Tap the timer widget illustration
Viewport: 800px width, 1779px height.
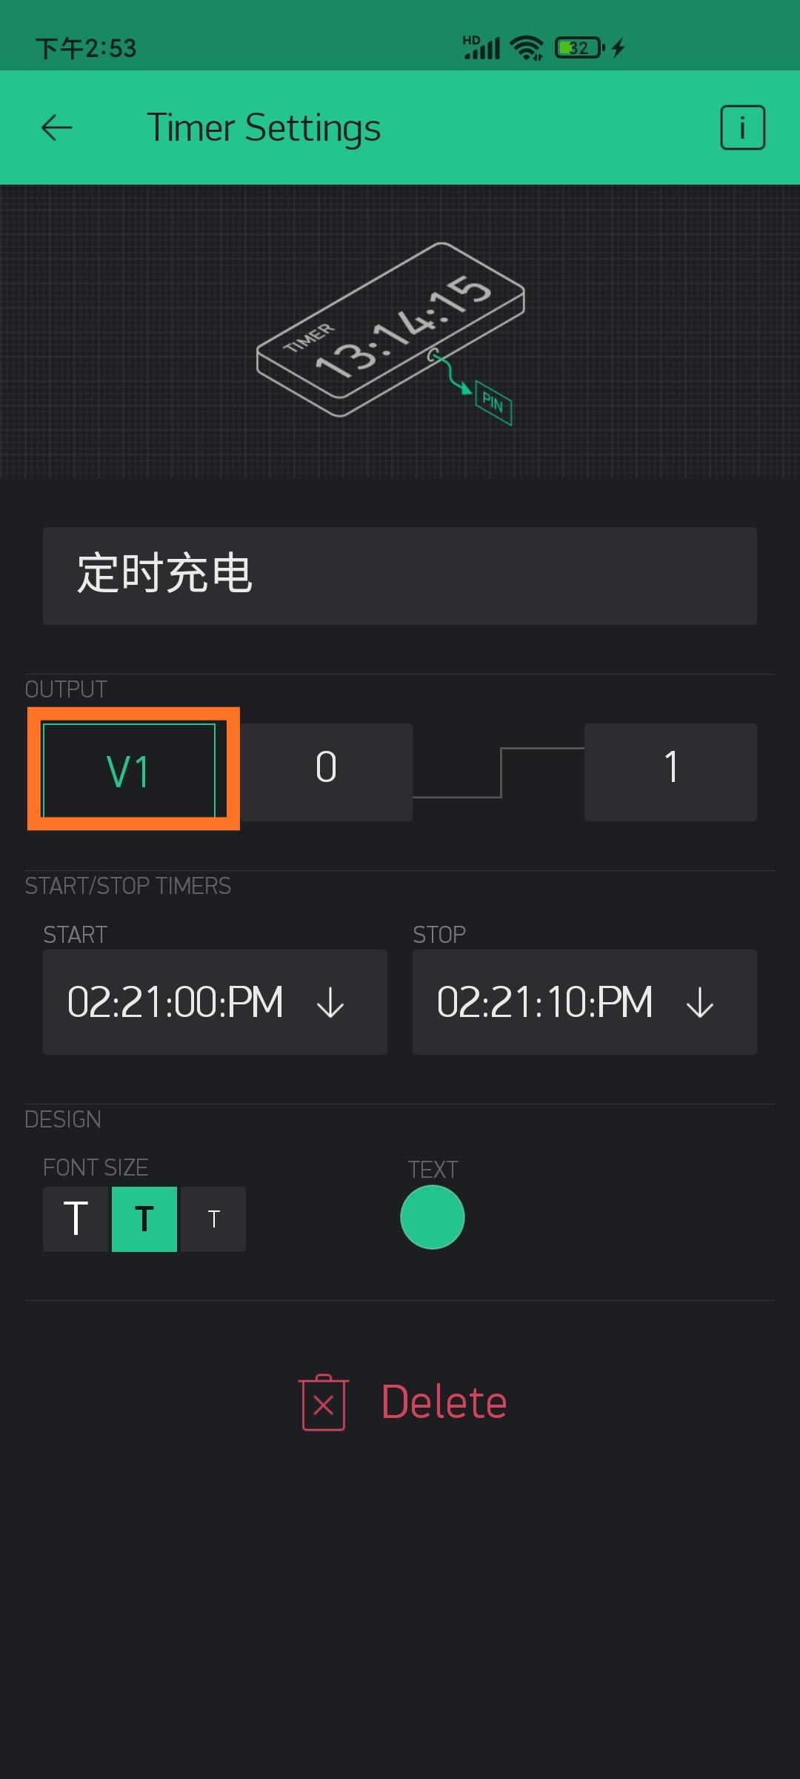[390, 328]
